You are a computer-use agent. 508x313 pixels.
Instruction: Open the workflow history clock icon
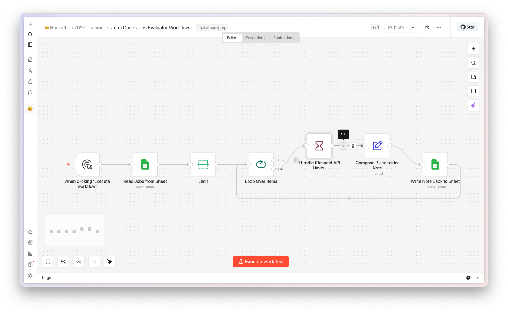(x=427, y=27)
